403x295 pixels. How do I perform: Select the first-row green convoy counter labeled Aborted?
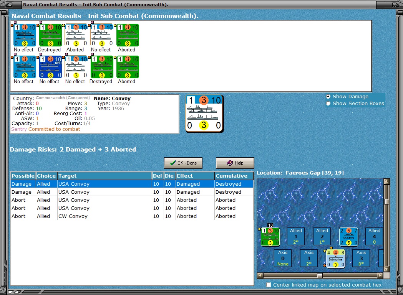click(x=128, y=35)
